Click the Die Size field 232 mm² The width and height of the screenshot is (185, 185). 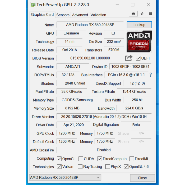(x=114, y=41)
